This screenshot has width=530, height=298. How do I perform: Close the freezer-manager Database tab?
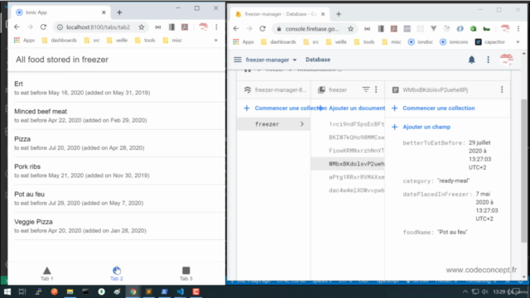pyautogui.click(x=323, y=14)
